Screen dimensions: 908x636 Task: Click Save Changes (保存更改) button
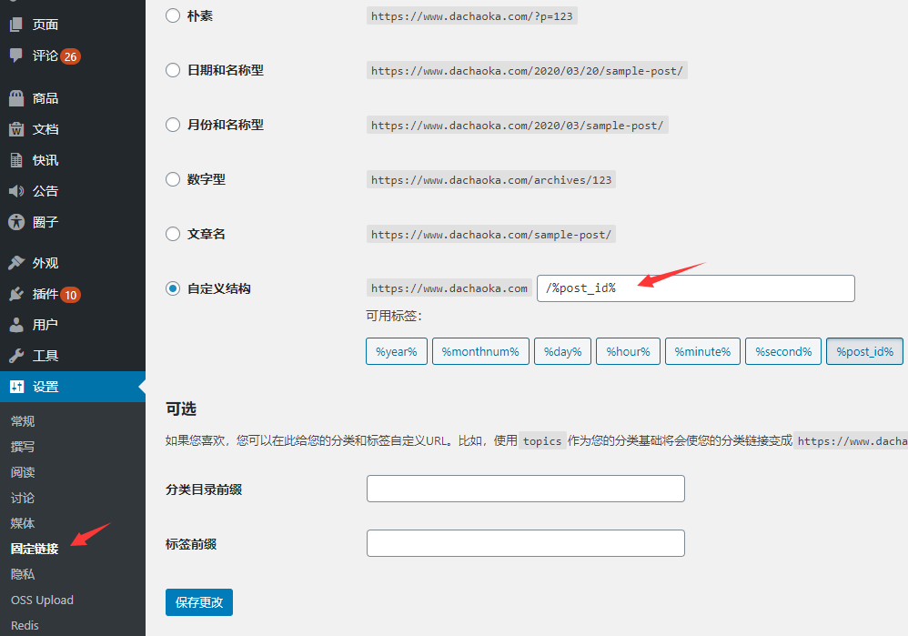pos(199,602)
